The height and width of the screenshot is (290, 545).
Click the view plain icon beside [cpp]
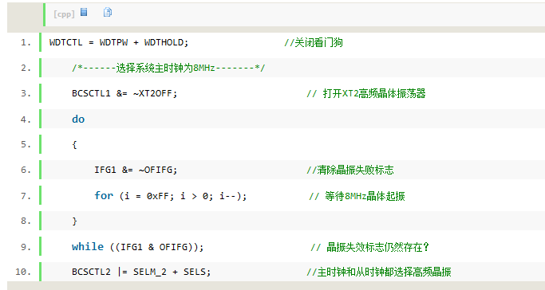[x=84, y=12]
